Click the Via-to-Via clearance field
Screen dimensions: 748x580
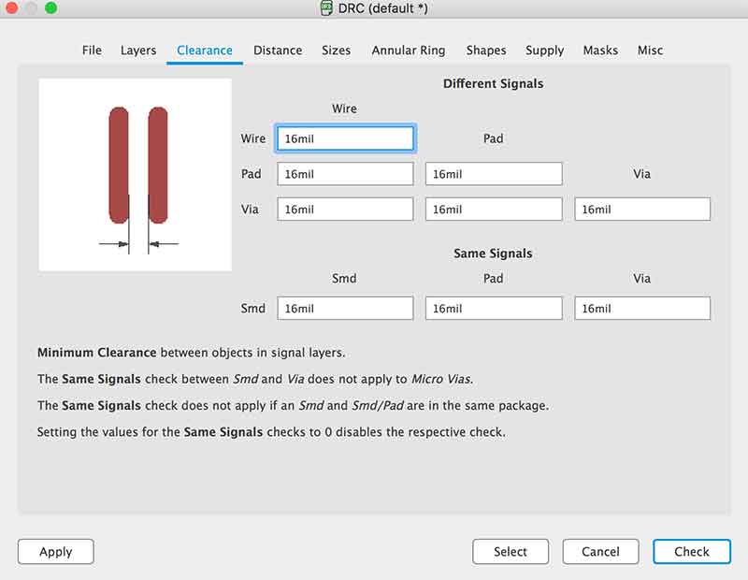point(642,210)
